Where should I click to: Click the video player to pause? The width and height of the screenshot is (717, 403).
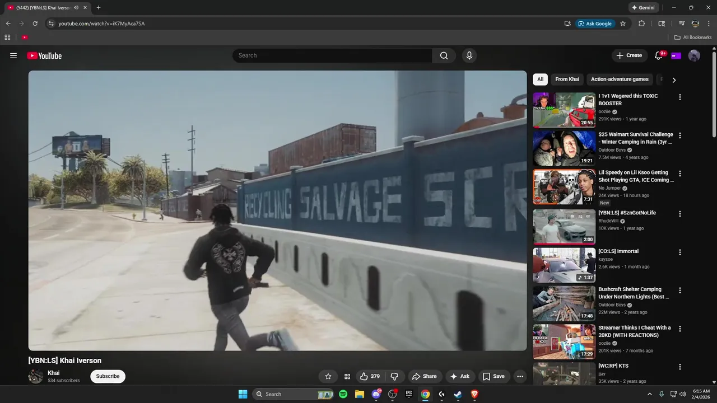278,210
